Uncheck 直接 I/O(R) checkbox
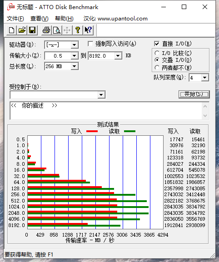219x262 pixels. 157,44
